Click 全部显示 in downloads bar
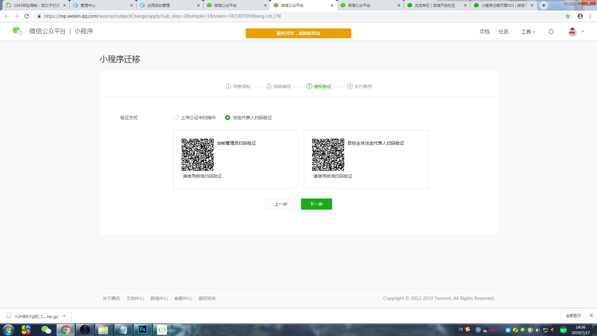Image resolution: width=597 pixels, height=336 pixels. 573,315
